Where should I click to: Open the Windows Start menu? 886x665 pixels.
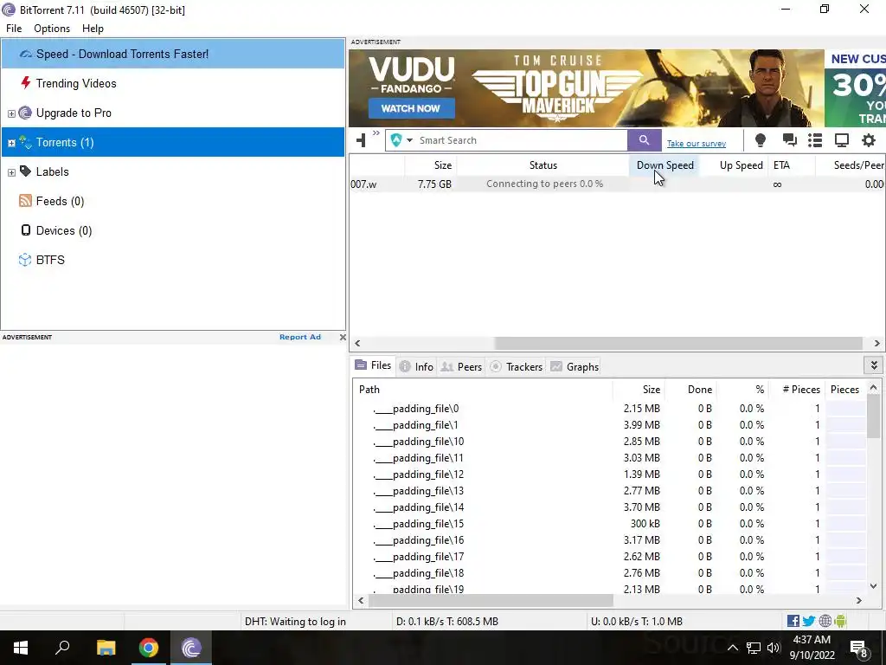pos(21,648)
